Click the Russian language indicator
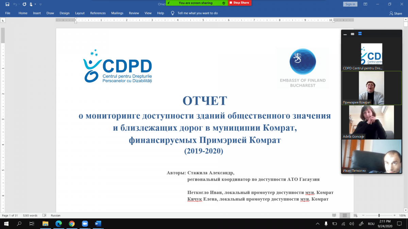Screen dimensions: 408x229 click(55, 215)
